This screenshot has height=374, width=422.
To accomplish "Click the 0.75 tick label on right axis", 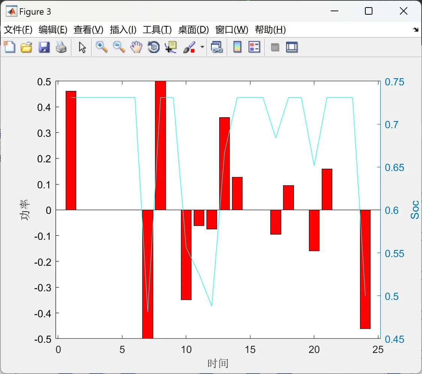I will [394, 82].
